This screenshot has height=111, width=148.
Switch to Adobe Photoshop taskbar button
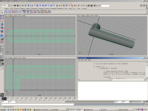tap(125, 110)
